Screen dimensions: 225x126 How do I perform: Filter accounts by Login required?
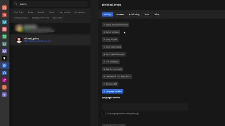coord(65,12)
